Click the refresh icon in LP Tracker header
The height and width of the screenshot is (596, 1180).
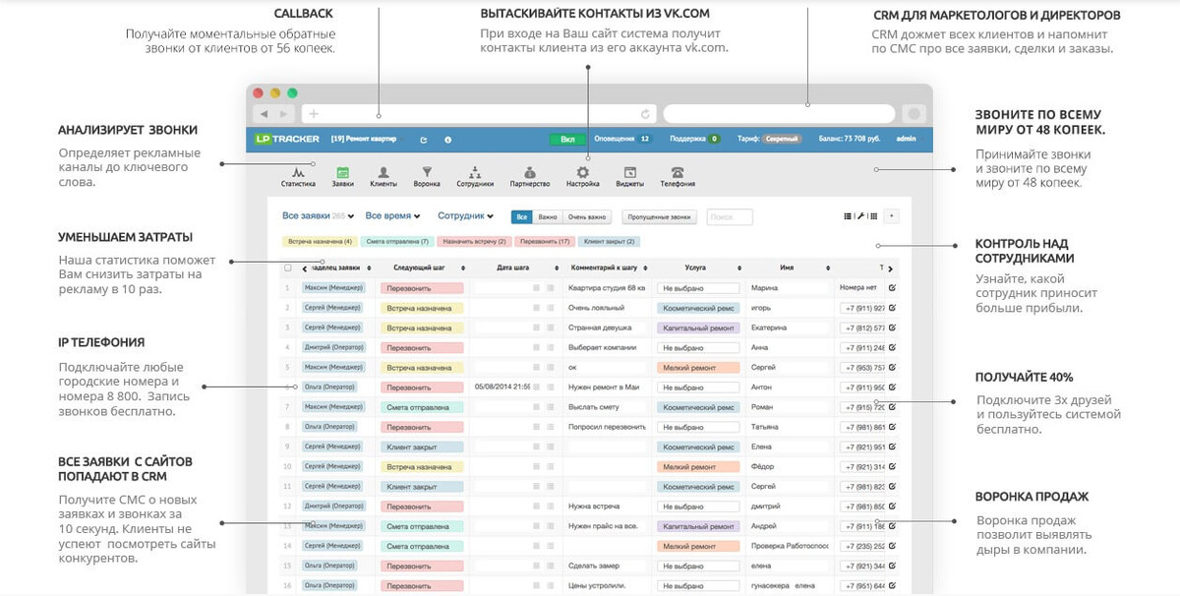(424, 140)
